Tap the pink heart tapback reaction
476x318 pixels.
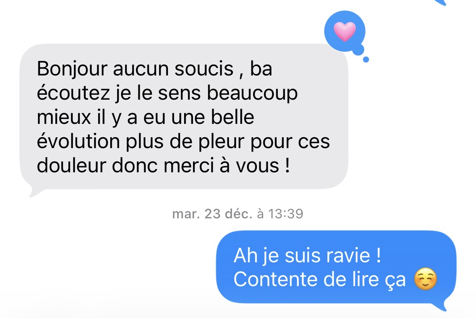click(x=344, y=31)
